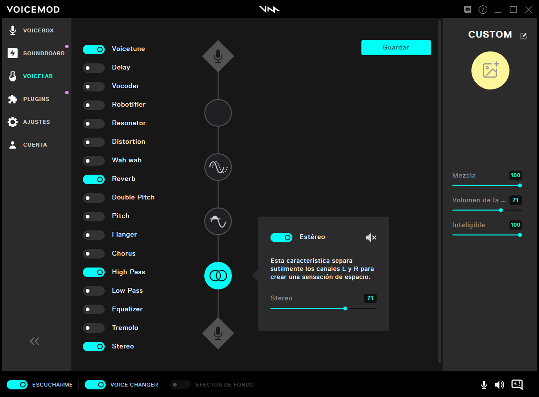Click the Guardar save button
539x397 pixels.
[396, 48]
